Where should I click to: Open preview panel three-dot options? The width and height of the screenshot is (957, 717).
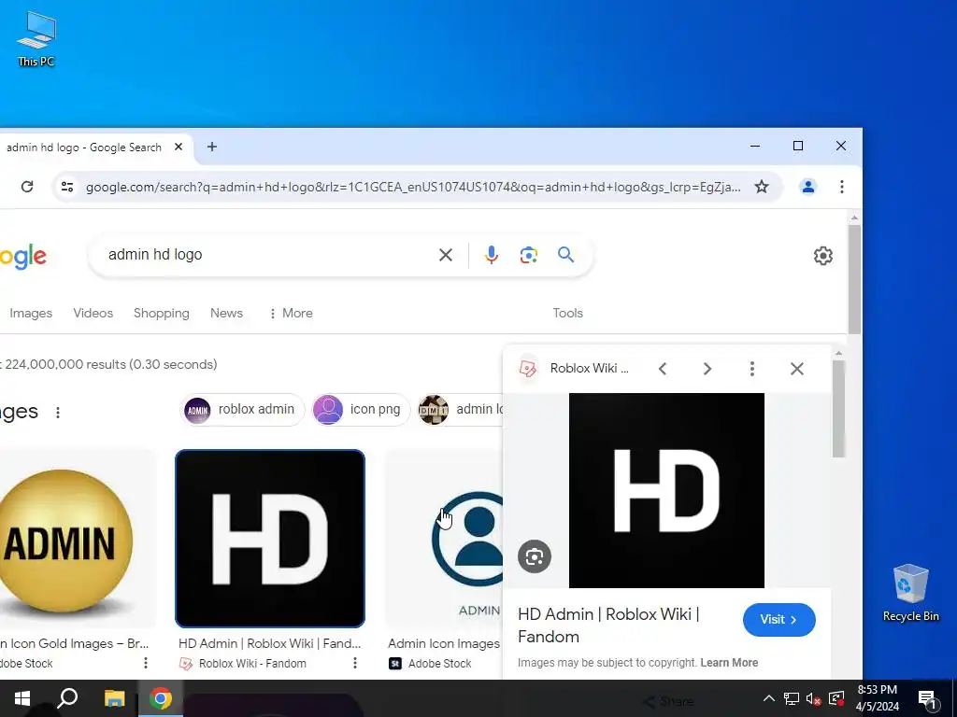(752, 368)
